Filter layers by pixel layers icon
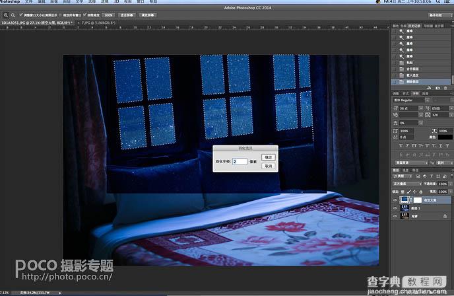Image resolution: width=454 pixels, height=296 pixels. [x=418, y=176]
